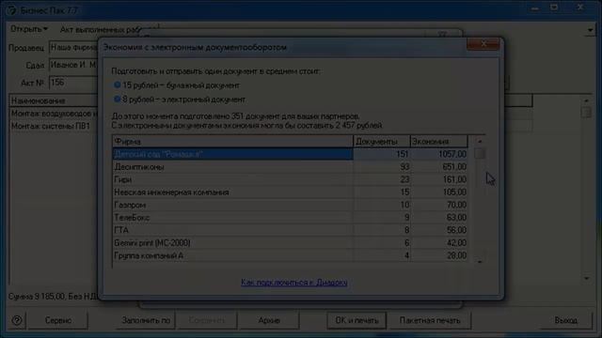This screenshot has width=602, height=338.
Task: Open the Архив button
Action: 269,320
